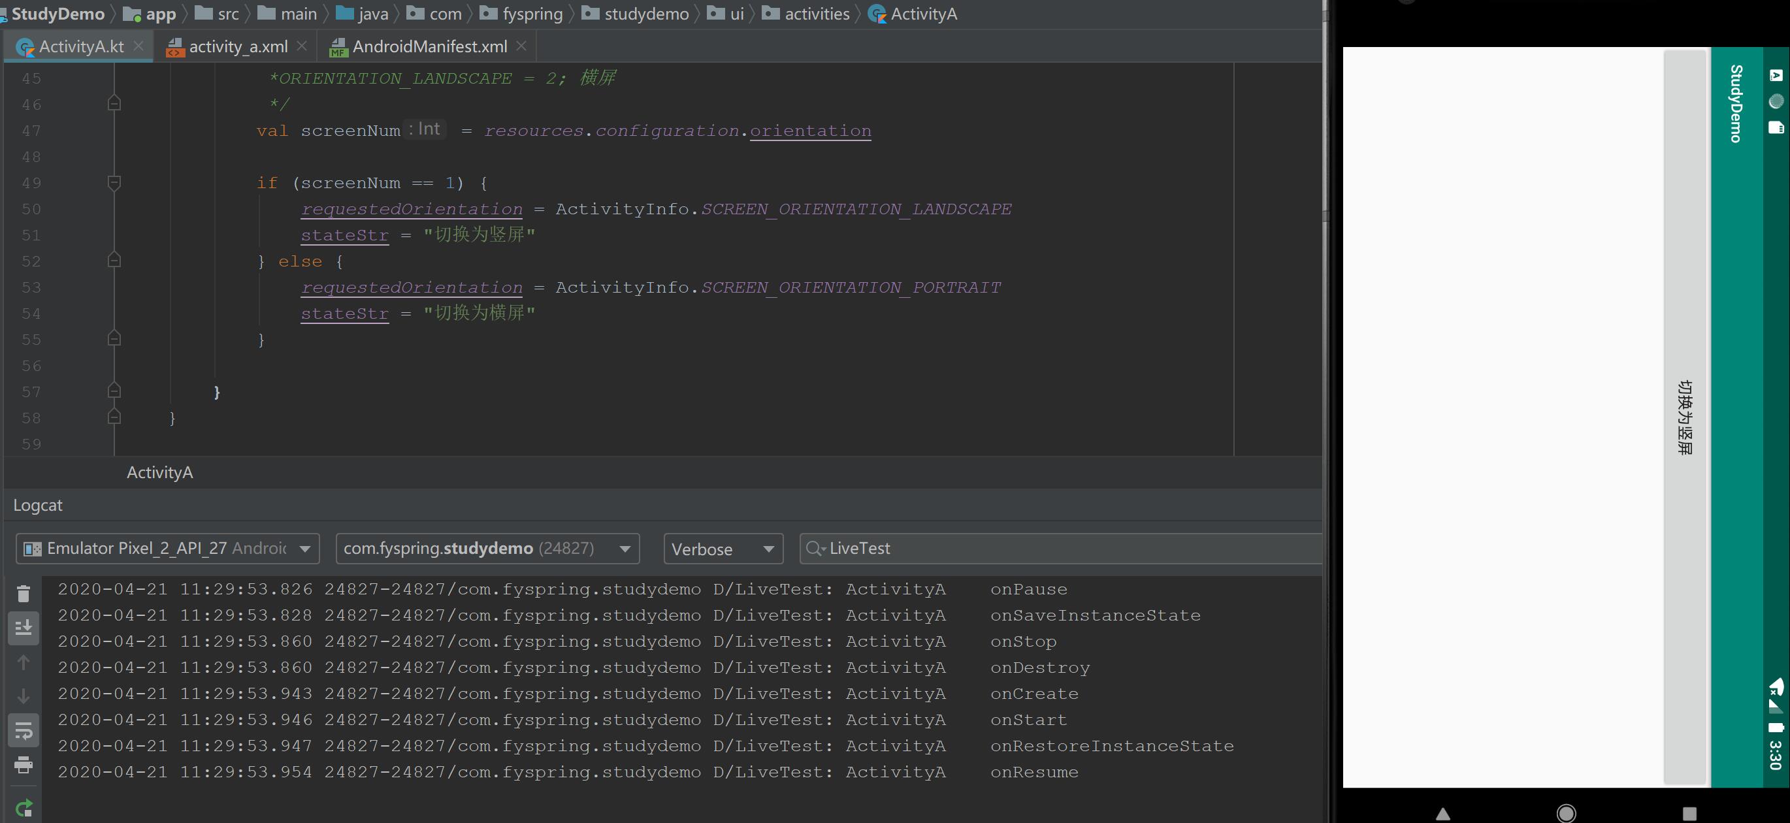Tap emulator Back navigation button

tap(1443, 813)
